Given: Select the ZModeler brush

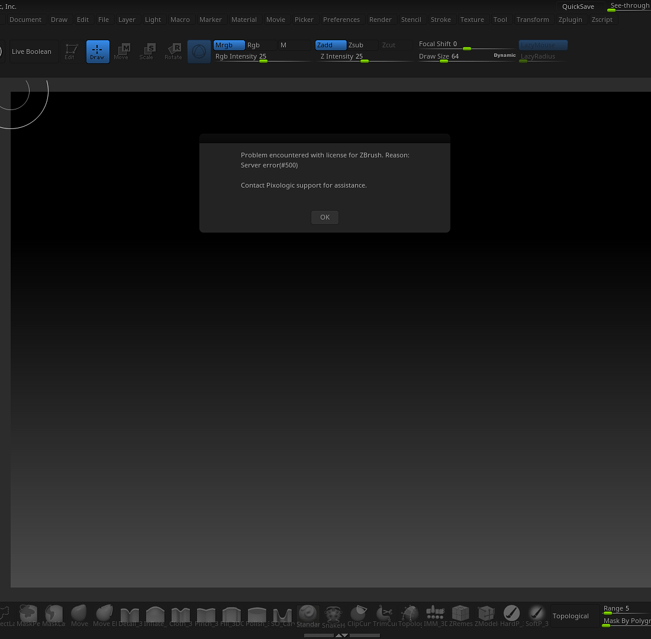Looking at the screenshot, I should [x=486, y=615].
